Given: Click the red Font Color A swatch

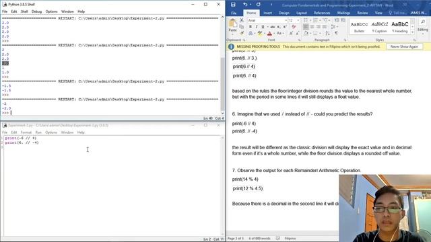Looking at the screenshot, I should click(x=269, y=33).
